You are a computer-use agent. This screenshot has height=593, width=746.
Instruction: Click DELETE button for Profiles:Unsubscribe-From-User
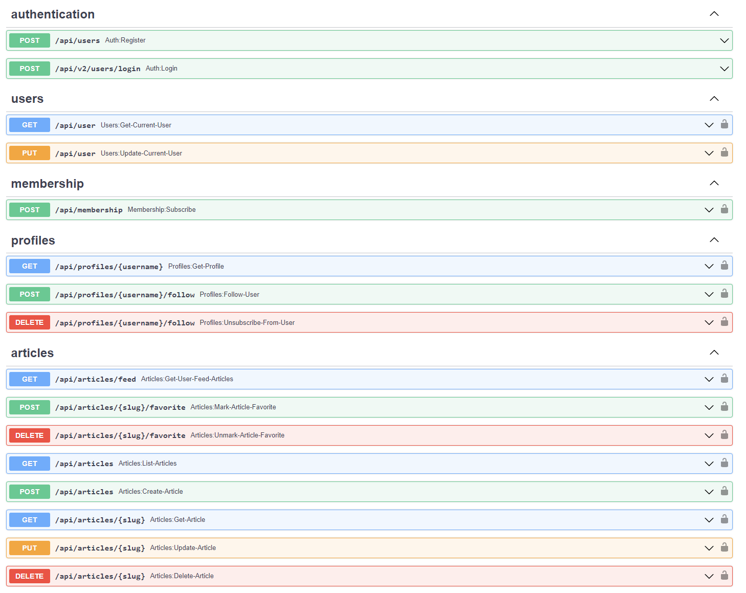point(30,322)
